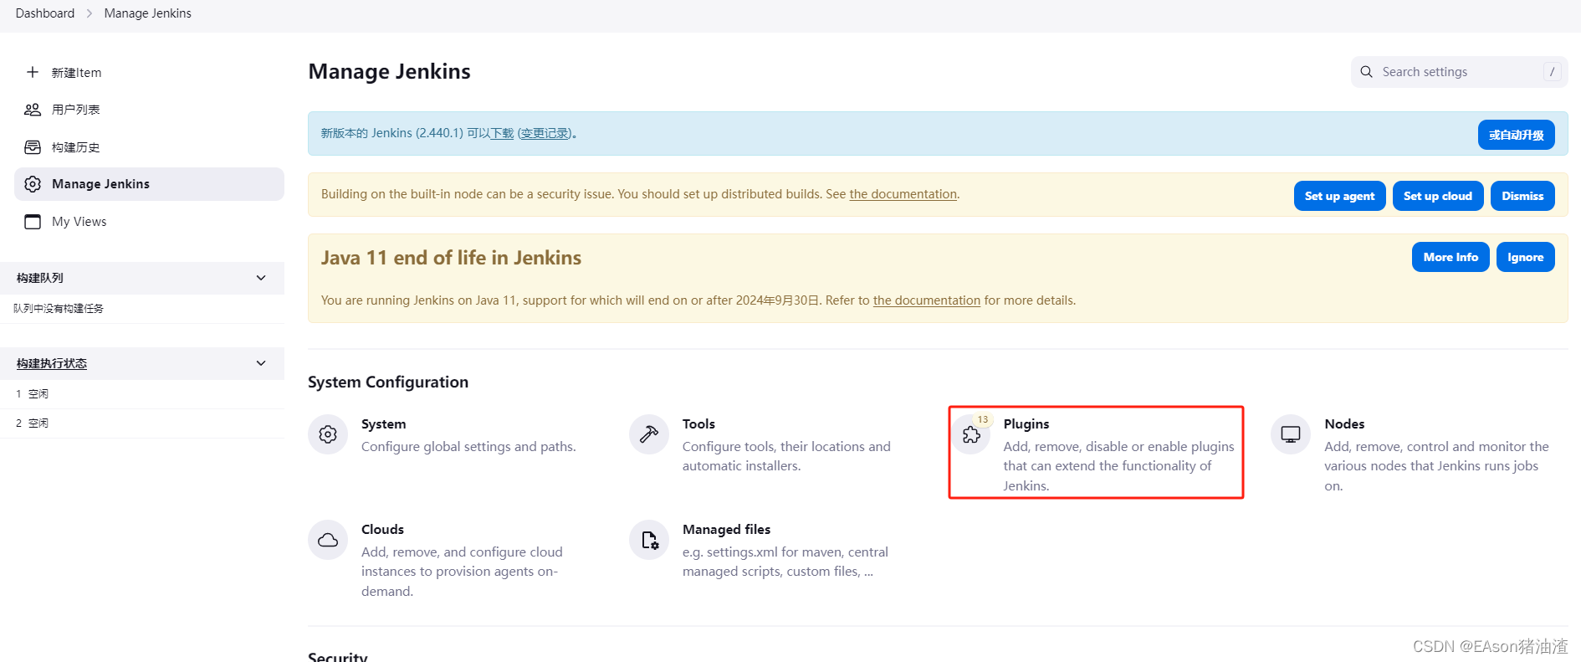Open the Managed files title
This screenshot has width=1581, height=662.
point(726,530)
